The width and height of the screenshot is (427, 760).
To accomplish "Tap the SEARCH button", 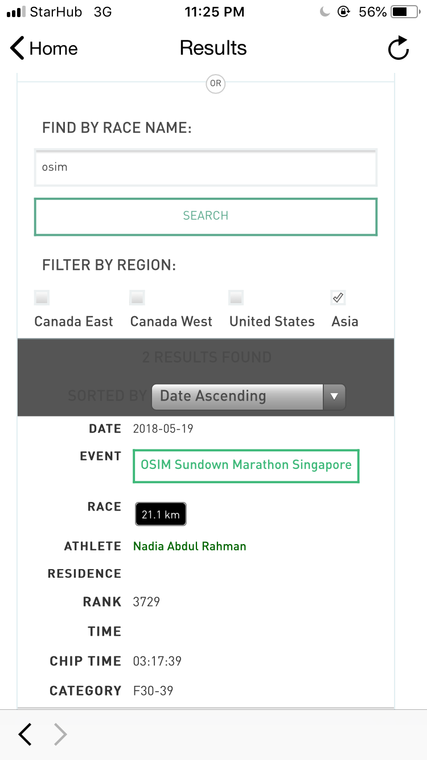I will pyautogui.click(x=206, y=216).
